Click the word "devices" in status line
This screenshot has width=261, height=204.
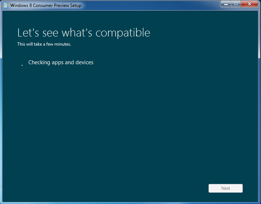(x=84, y=62)
